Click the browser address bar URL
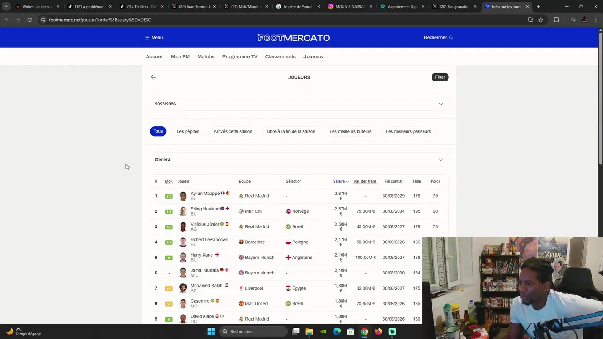Screen dimensions: 603x339 point(100,20)
